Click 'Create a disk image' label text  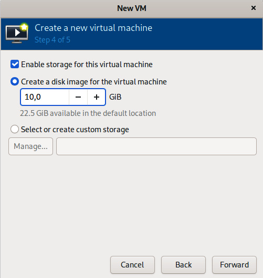(94, 82)
